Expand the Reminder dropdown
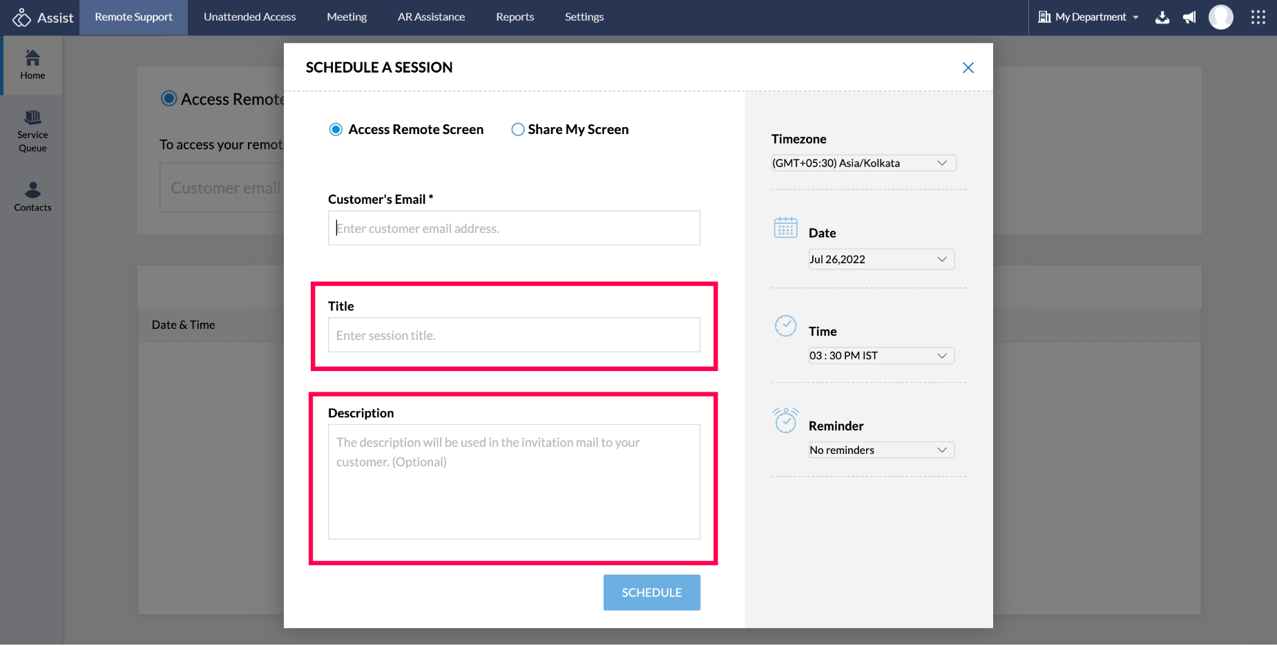The width and height of the screenshot is (1277, 646). (881, 450)
